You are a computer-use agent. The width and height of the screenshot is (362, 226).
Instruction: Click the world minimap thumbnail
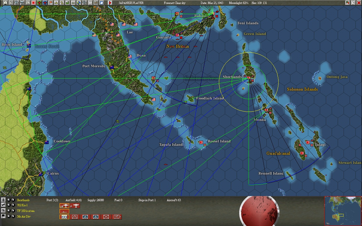pos(343,211)
